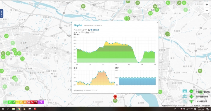This screenshot has height=111, width=211.
Task: Click the last-updated timestamp 2019-08-05 23:22:29
Action: point(91,91)
